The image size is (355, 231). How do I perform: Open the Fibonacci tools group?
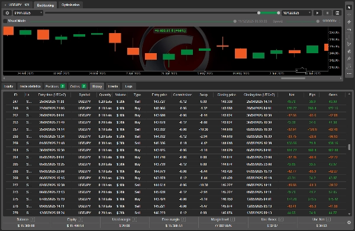point(349,66)
